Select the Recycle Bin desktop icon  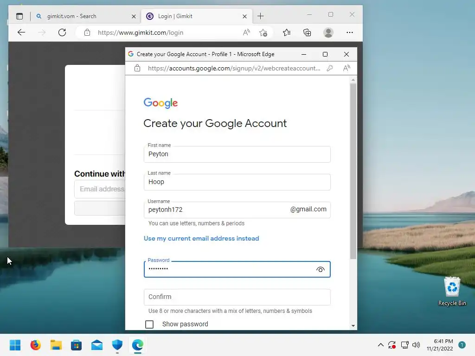pyautogui.click(x=452, y=292)
